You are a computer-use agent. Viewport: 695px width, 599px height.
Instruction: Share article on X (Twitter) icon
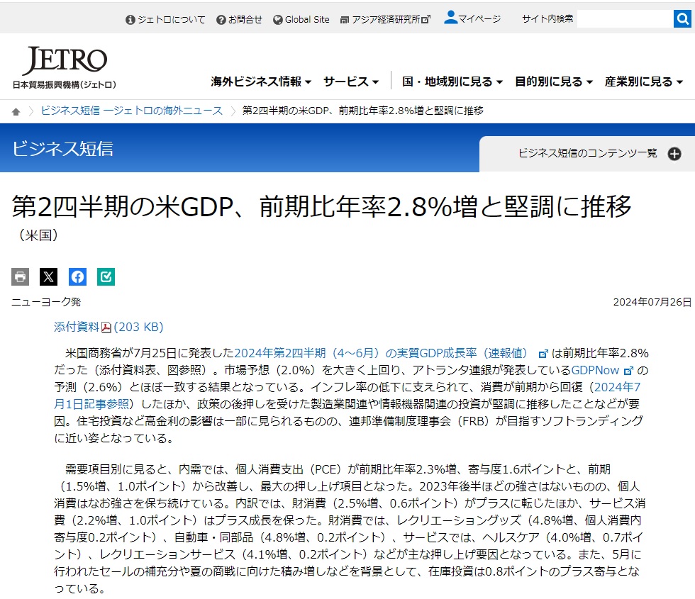click(49, 277)
